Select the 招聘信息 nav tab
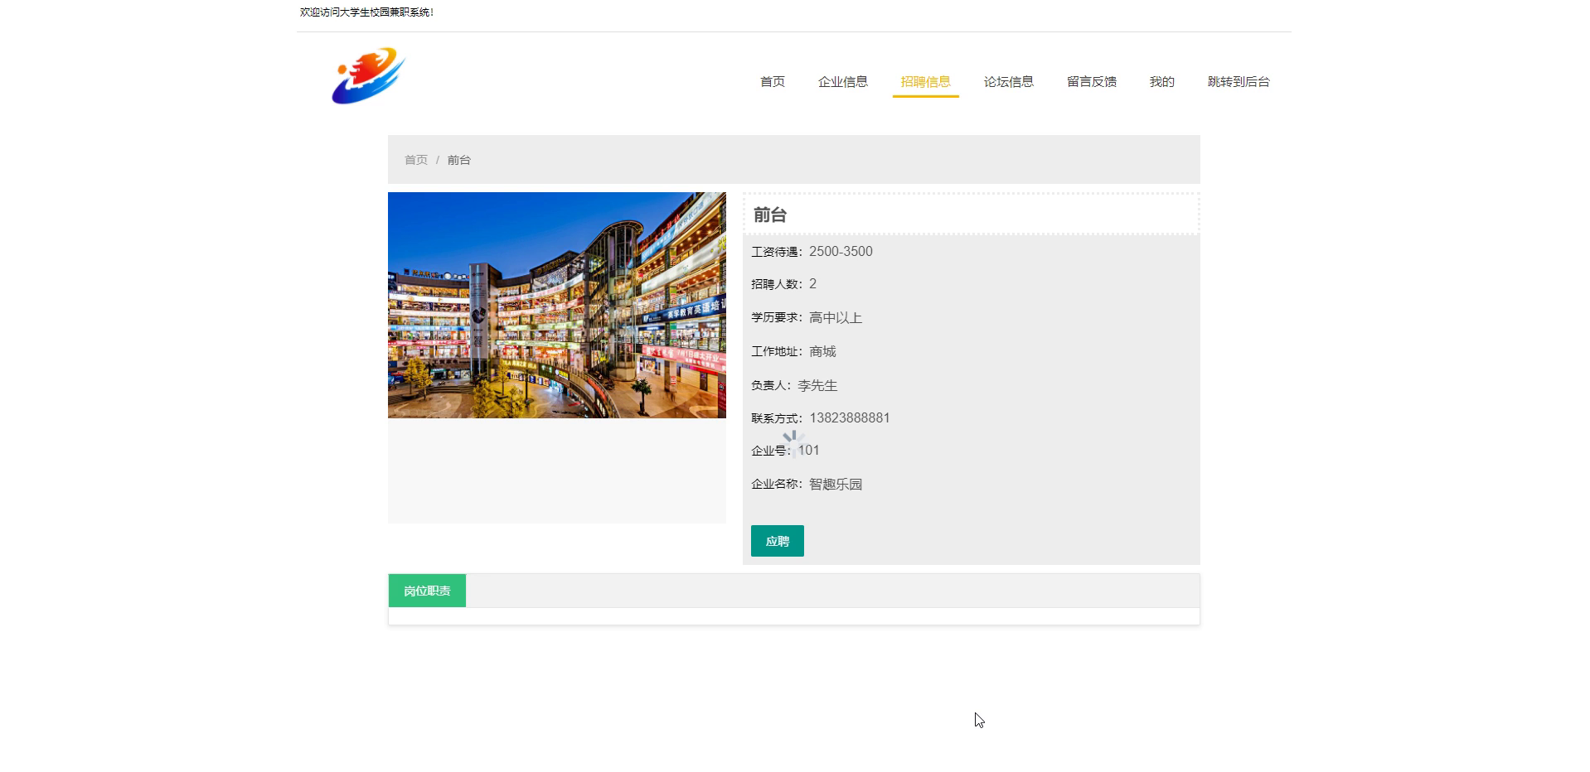1590x772 pixels. [x=925, y=81]
